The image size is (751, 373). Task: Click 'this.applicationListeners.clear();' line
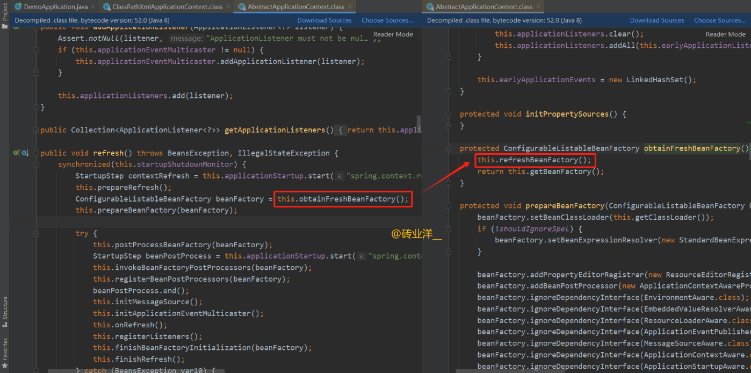click(569, 34)
